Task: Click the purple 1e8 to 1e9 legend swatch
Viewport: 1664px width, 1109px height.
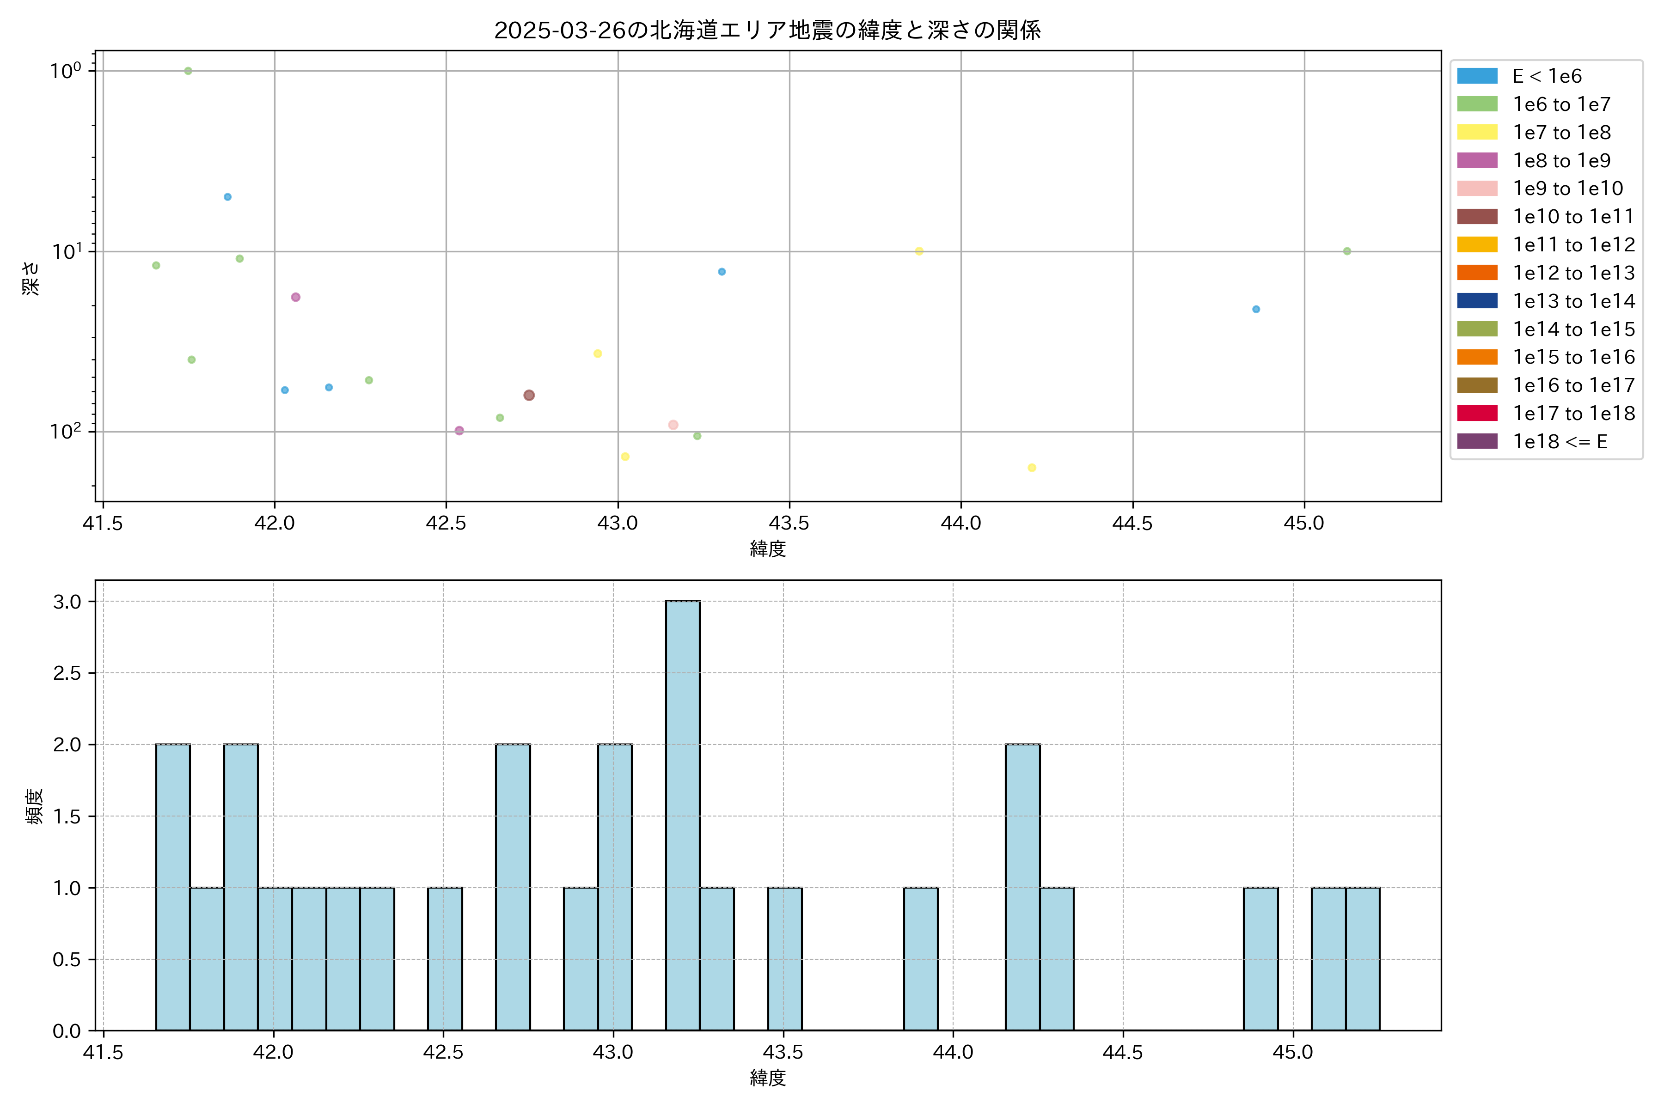Action: [1476, 160]
